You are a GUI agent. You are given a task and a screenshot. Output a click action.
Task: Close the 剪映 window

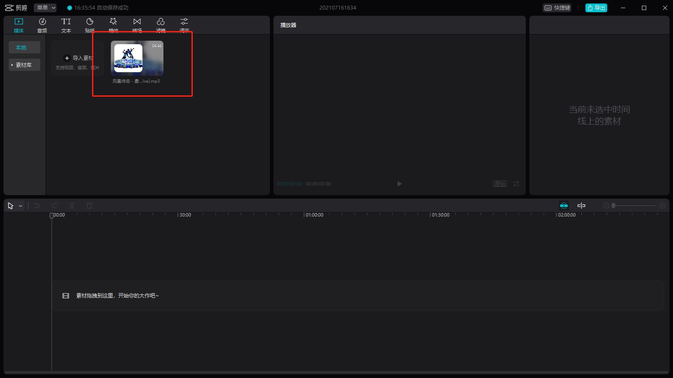point(664,8)
